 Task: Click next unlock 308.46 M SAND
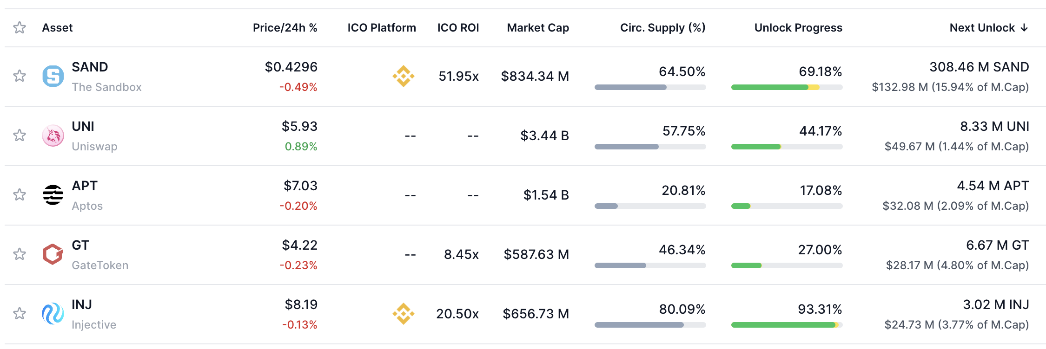(979, 67)
